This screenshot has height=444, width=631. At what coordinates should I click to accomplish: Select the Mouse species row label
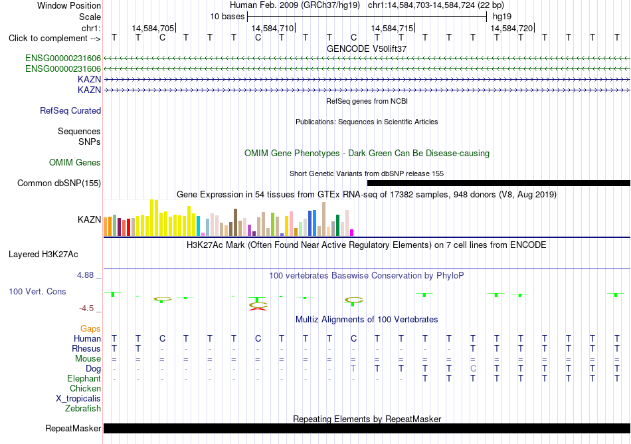pos(88,359)
